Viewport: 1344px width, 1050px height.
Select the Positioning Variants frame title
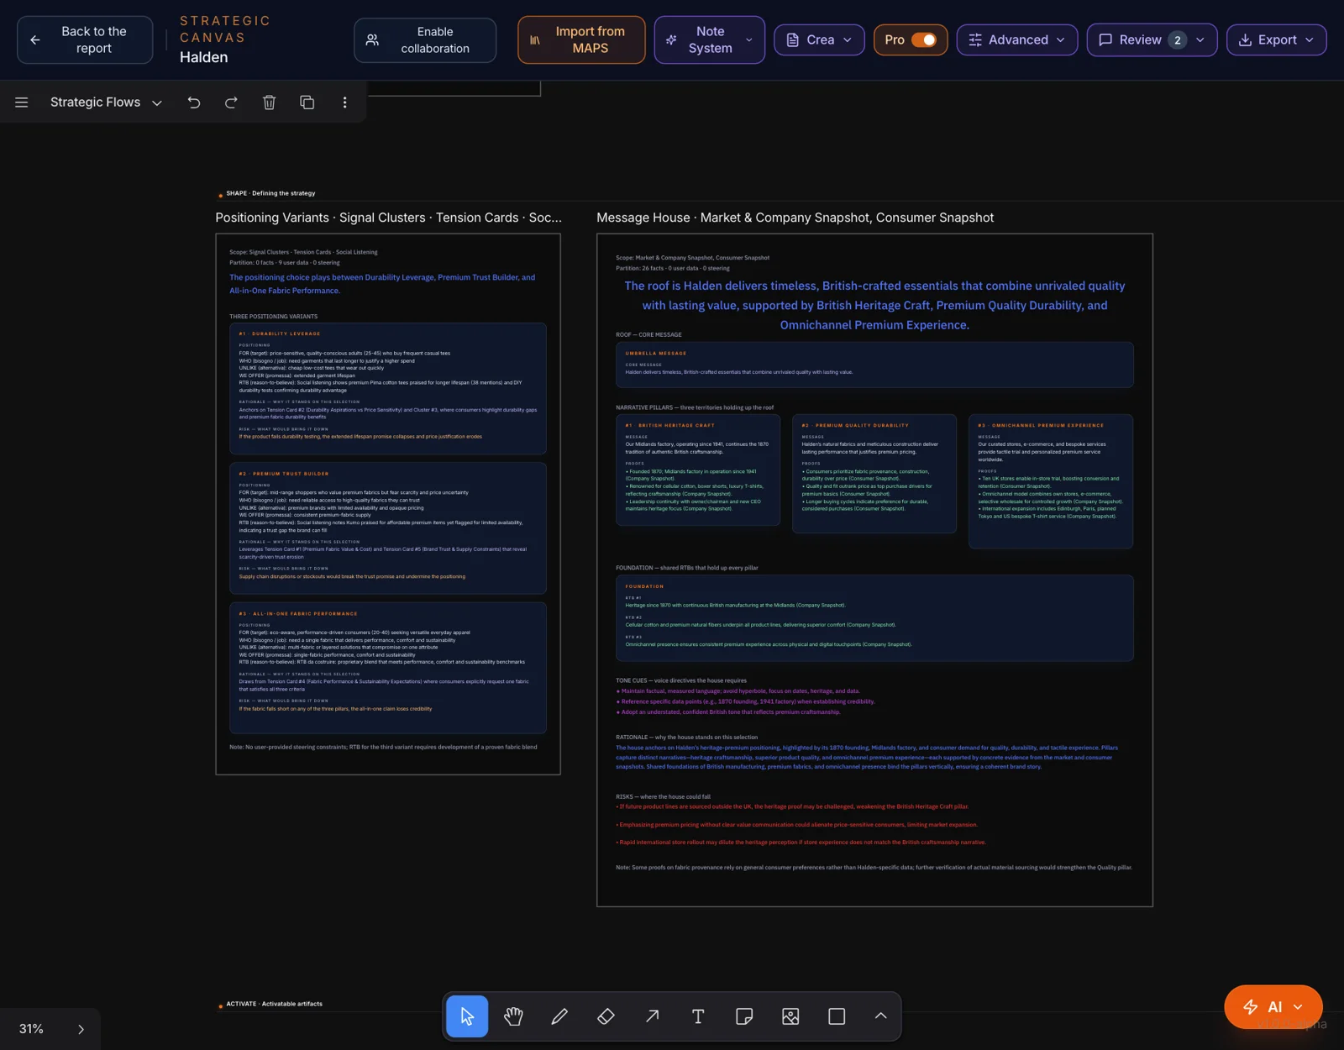[x=389, y=218]
